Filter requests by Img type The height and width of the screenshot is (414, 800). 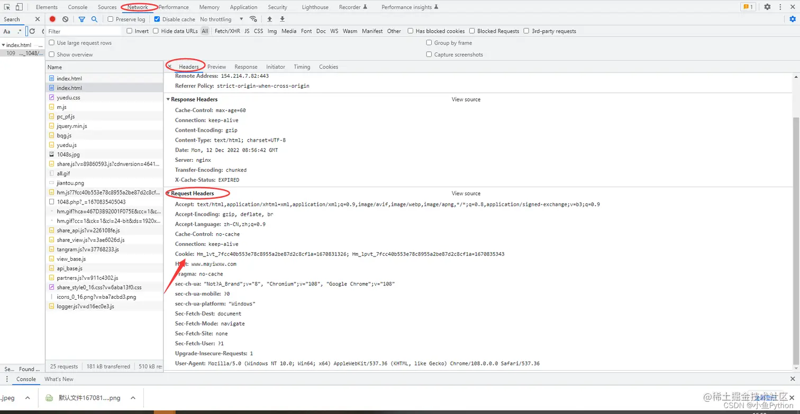[272, 31]
